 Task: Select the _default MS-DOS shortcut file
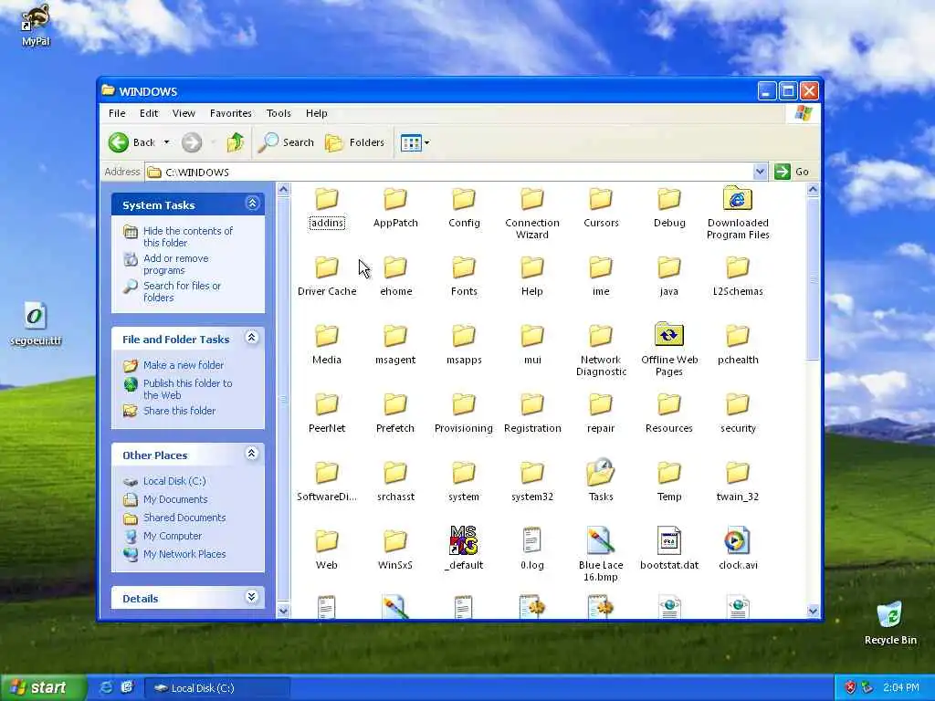tap(463, 549)
